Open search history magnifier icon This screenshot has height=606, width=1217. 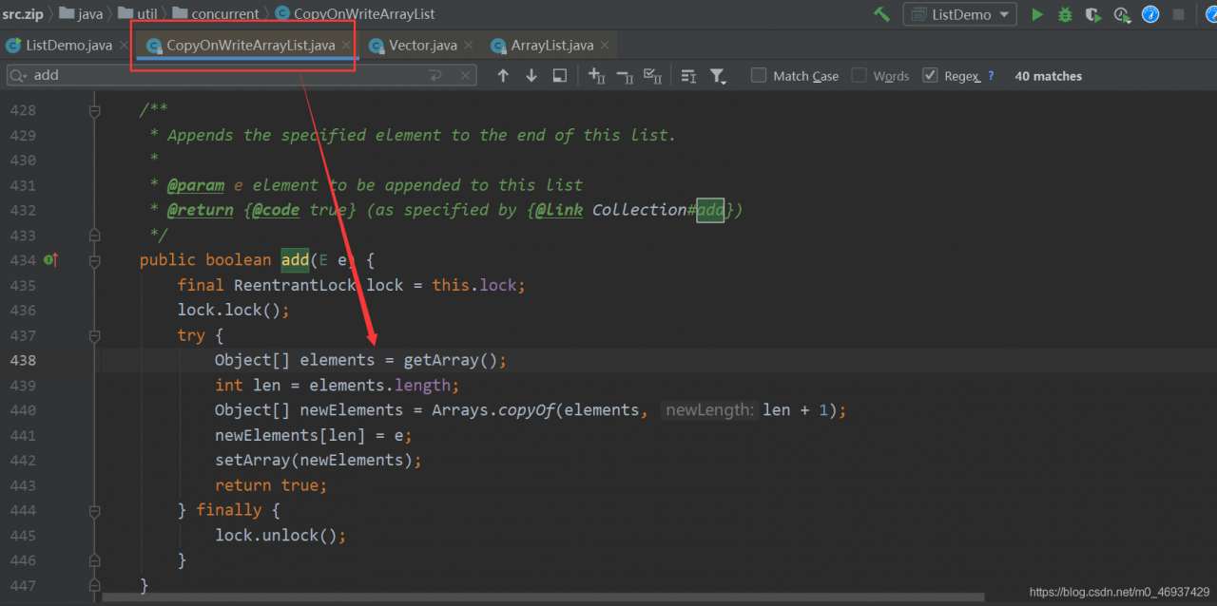[19, 75]
